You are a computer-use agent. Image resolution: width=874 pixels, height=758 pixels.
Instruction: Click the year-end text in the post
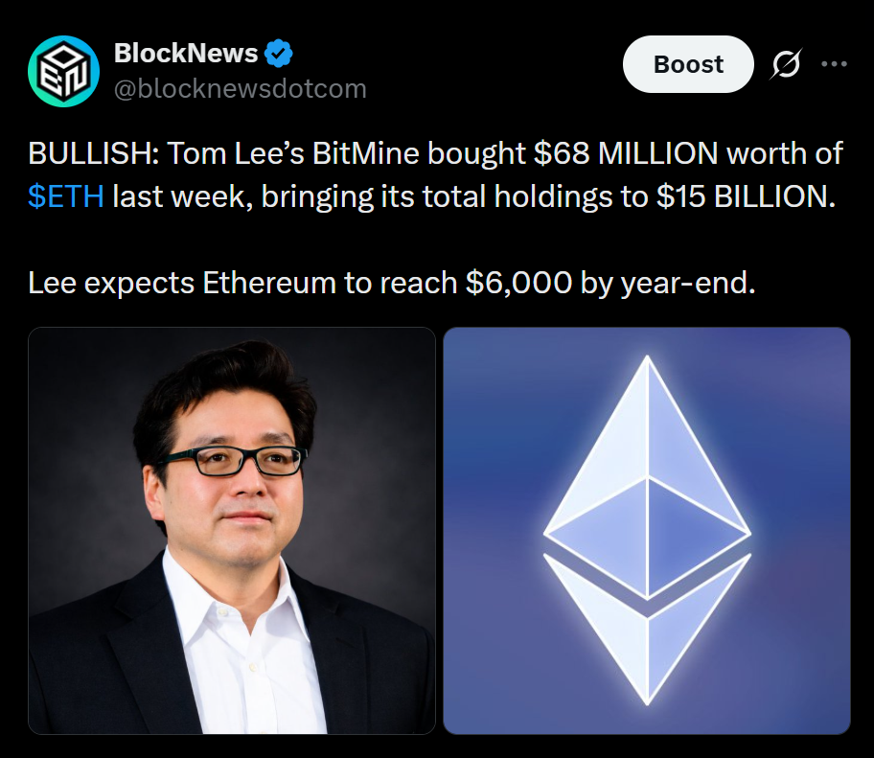click(x=688, y=284)
